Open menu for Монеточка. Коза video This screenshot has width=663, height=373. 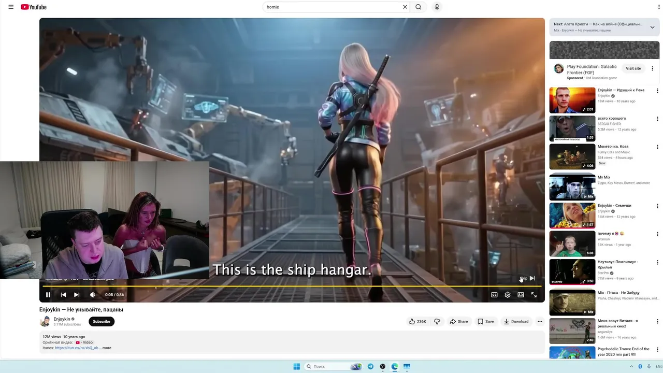click(657, 147)
